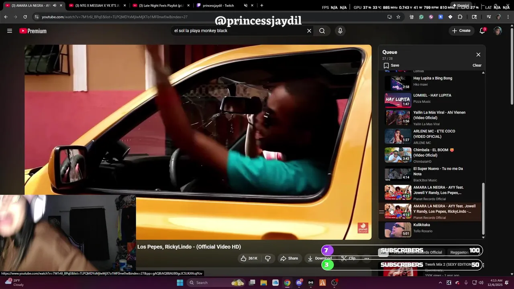Run search with magnifier button
This screenshot has height=289, width=514.
pyautogui.click(x=322, y=31)
